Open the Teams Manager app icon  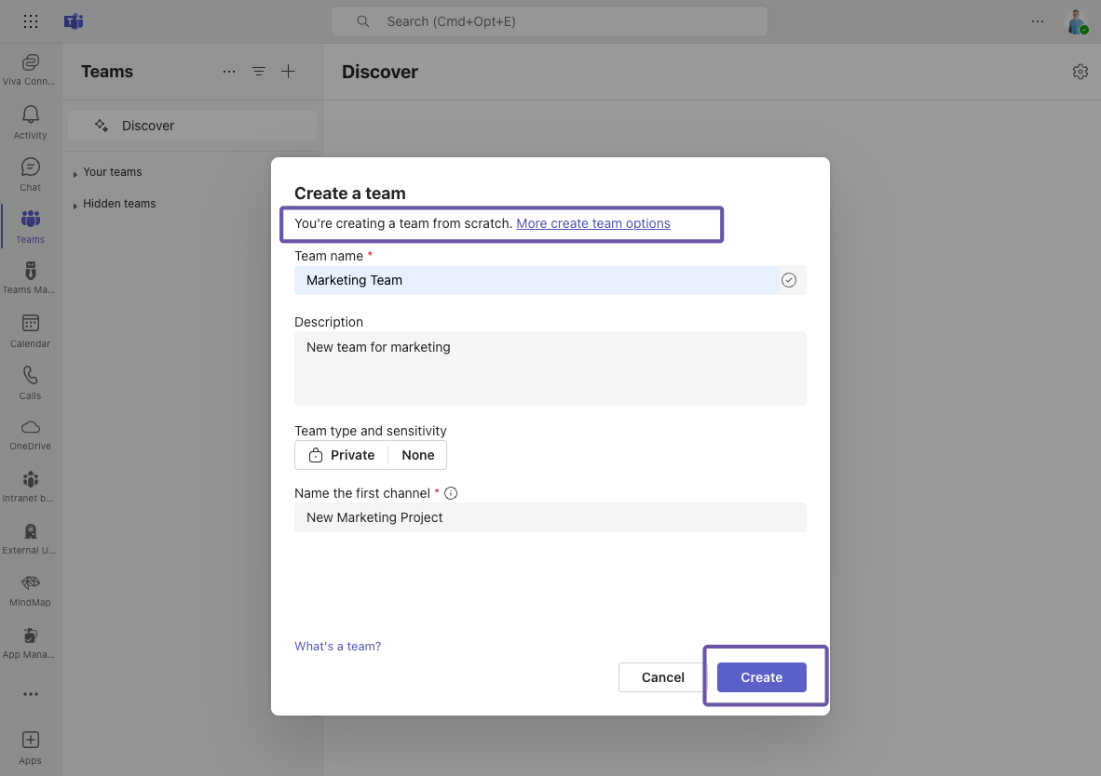(30, 278)
